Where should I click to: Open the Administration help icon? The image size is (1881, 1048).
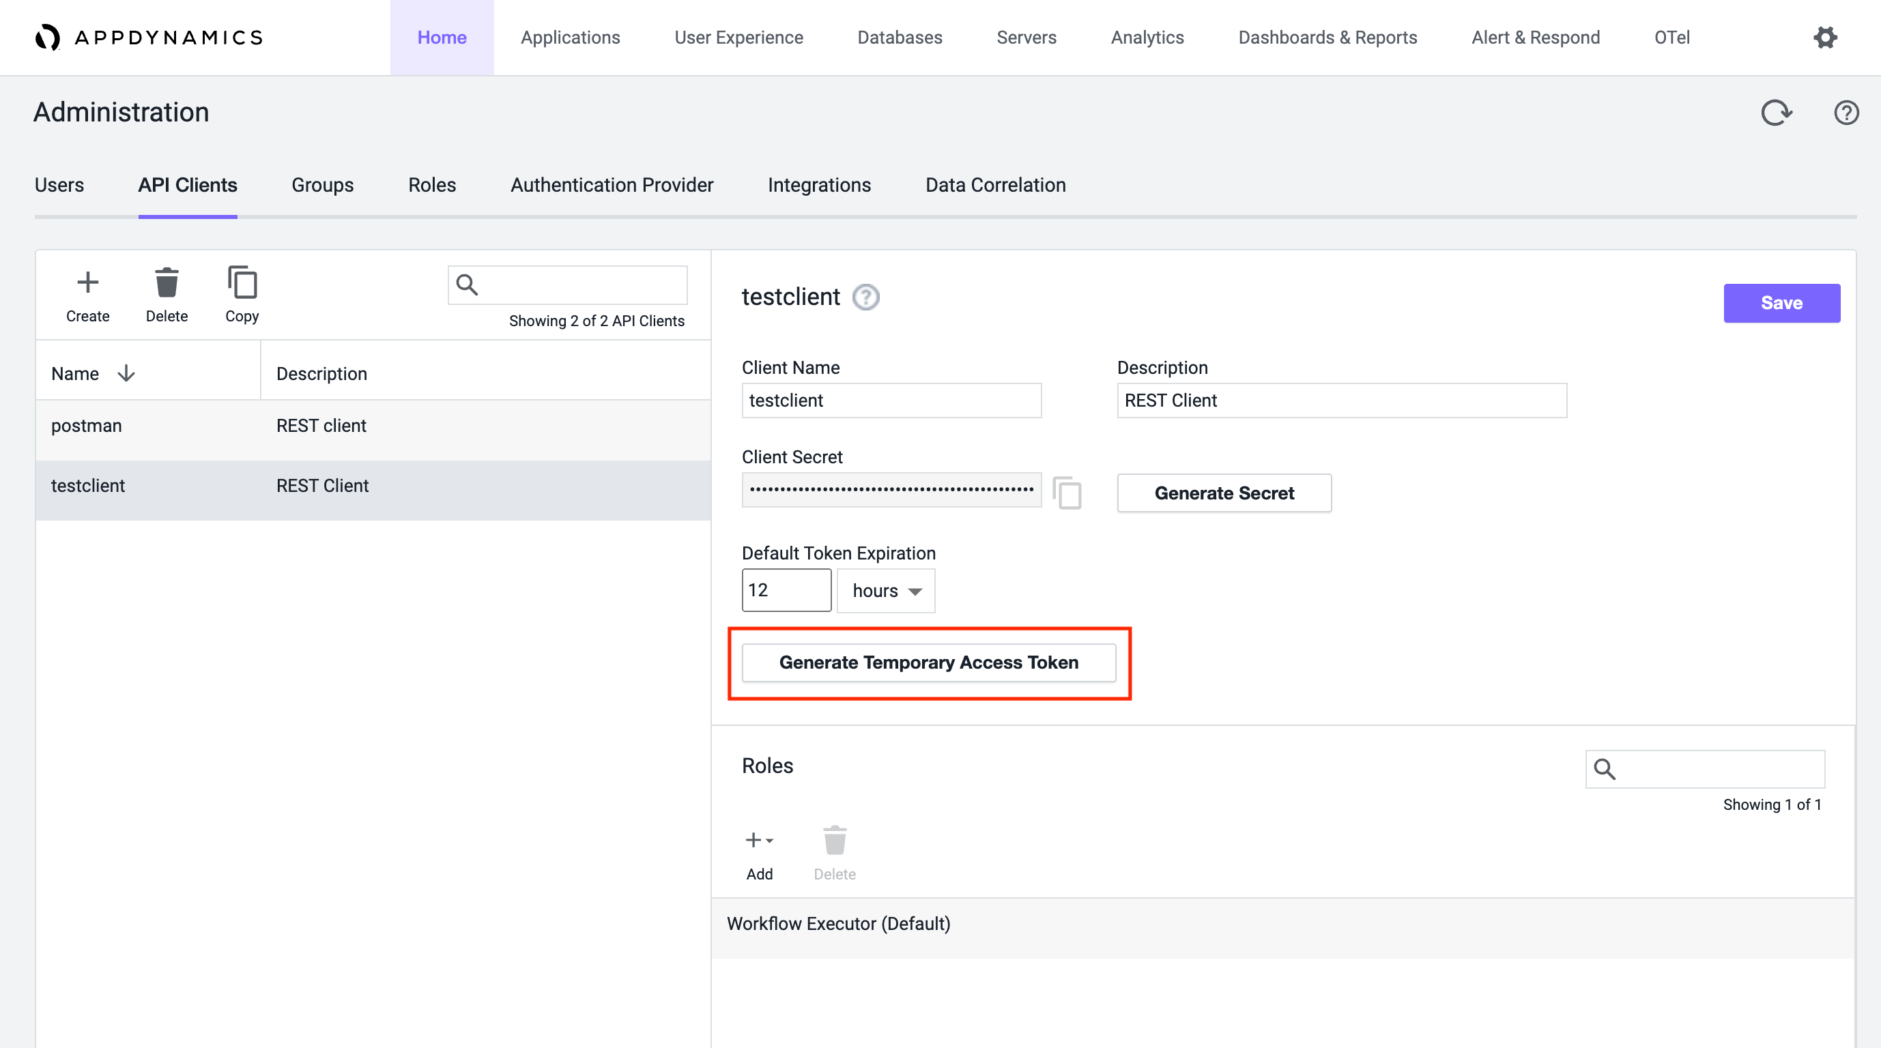(x=1846, y=113)
